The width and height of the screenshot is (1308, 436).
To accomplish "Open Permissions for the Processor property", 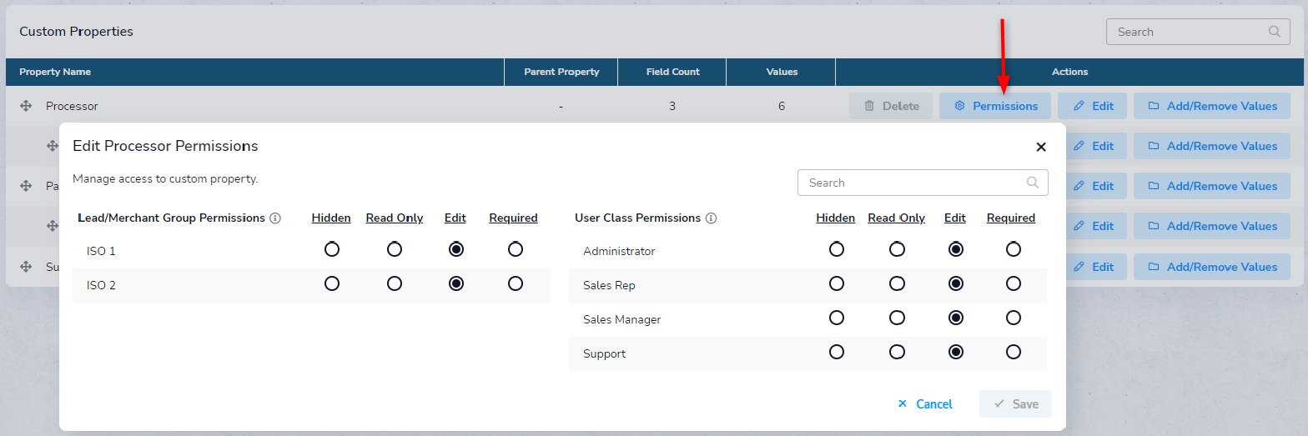I will point(995,106).
